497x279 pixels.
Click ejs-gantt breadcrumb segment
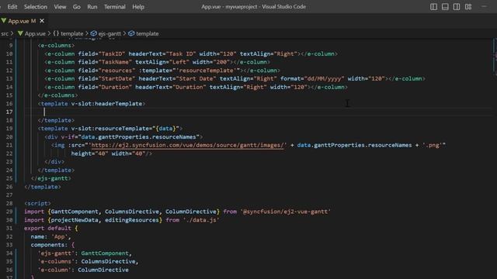click(109, 33)
